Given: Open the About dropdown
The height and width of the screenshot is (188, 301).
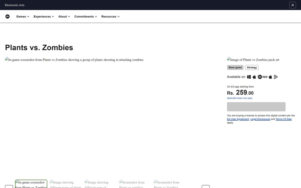Looking at the screenshot, I should (64, 17).
